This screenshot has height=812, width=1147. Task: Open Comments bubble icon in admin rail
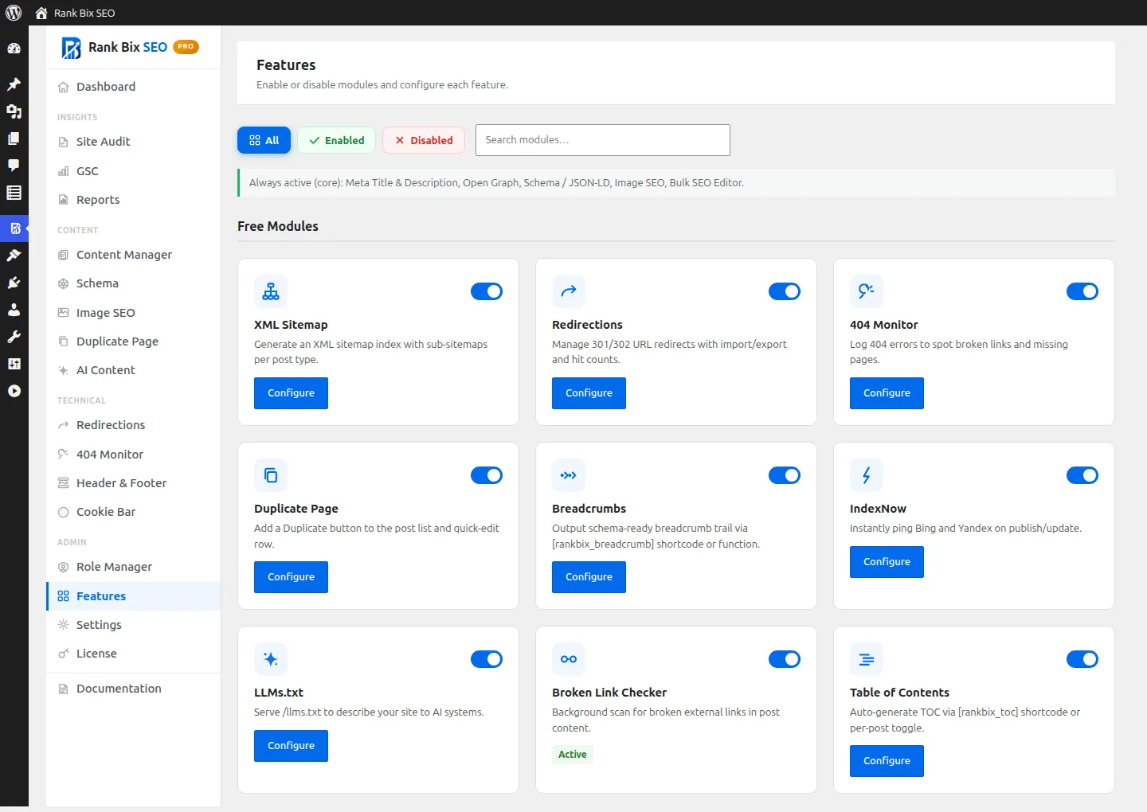pyautogui.click(x=14, y=166)
